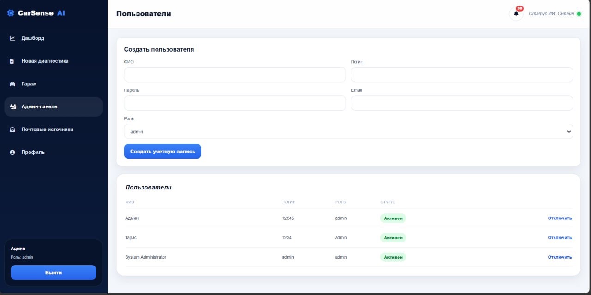
Task: Click the Дашборд chart icon
Action: (x=12, y=38)
